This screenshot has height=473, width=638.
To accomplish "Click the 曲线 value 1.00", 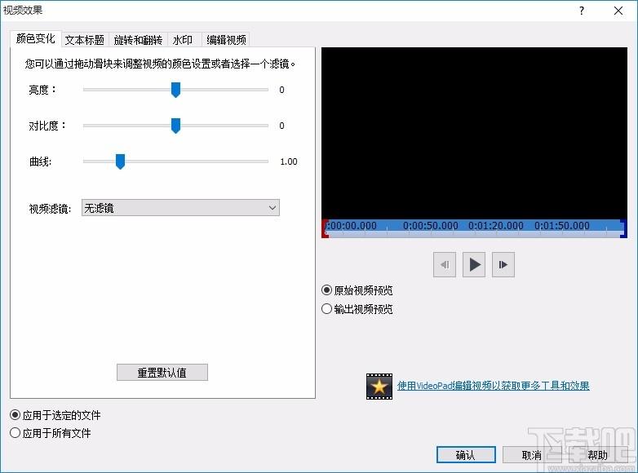I will 289,161.
